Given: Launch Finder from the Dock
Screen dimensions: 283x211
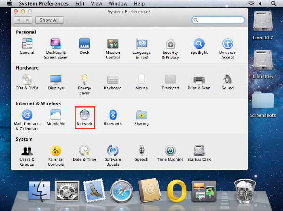Looking at the screenshot, I should coord(39,190).
